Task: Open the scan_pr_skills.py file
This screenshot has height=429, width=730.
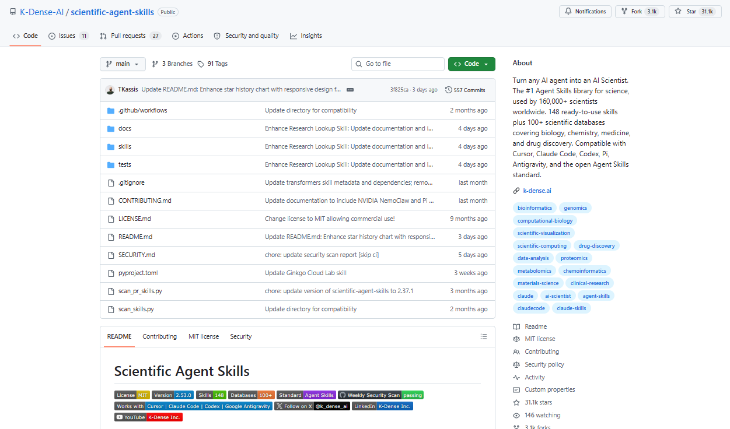Action: [140, 291]
